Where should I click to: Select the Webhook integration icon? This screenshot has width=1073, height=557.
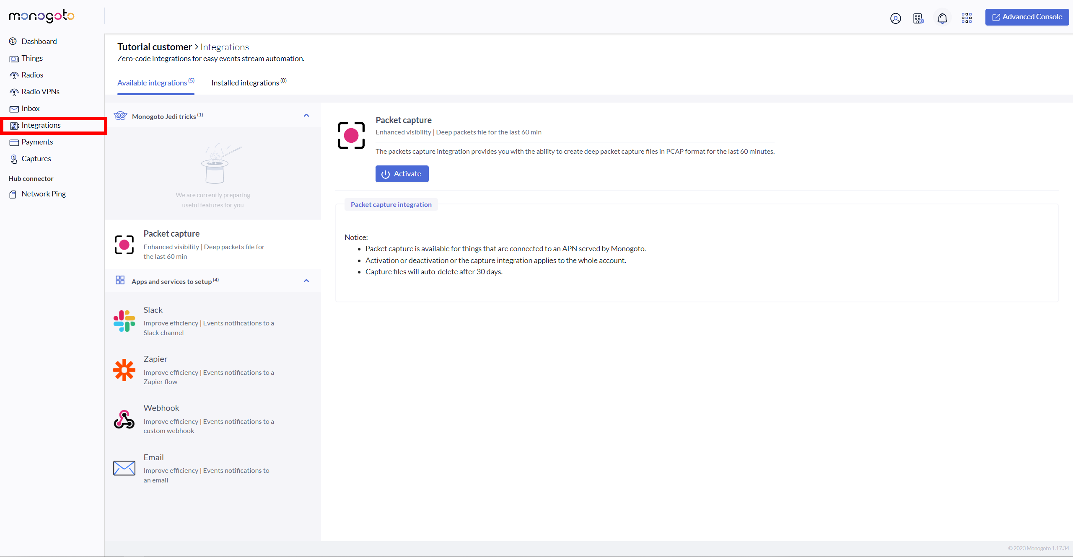124,419
